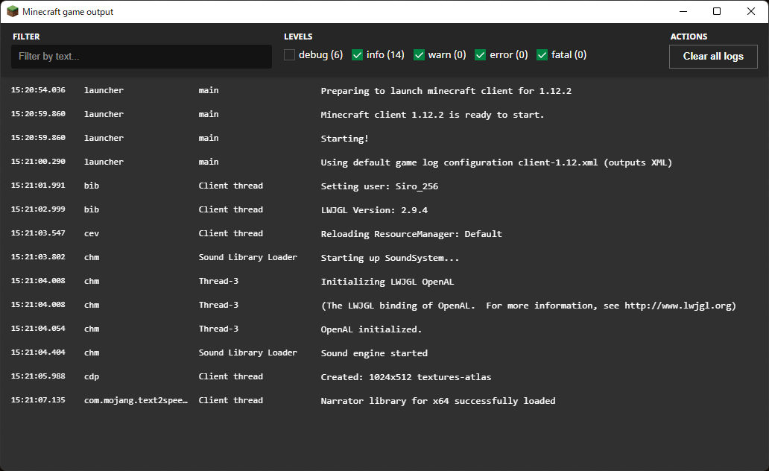Screen dimensions: 769x471
Task: Uncheck the error (0) level checkbox
Action: 480,55
